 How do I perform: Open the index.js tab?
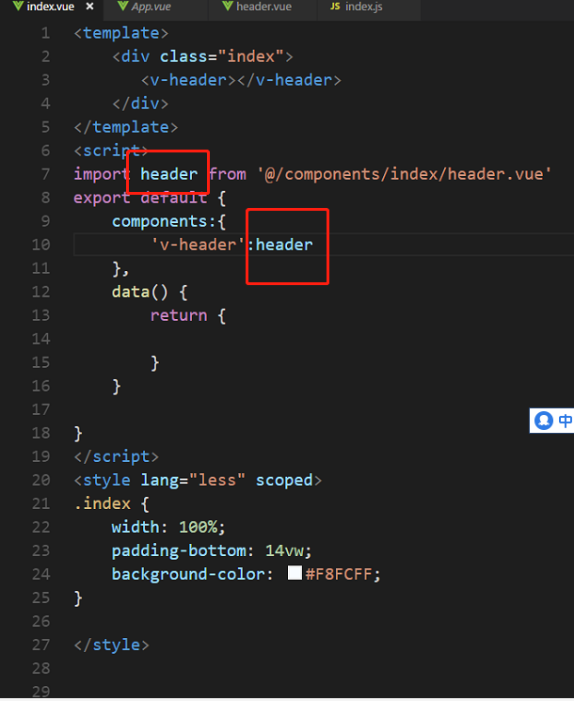363,8
